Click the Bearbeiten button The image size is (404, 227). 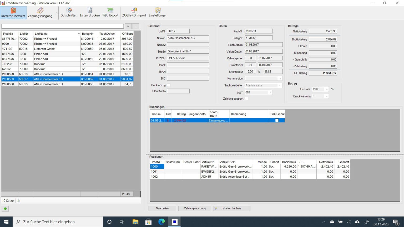point(162,208)
